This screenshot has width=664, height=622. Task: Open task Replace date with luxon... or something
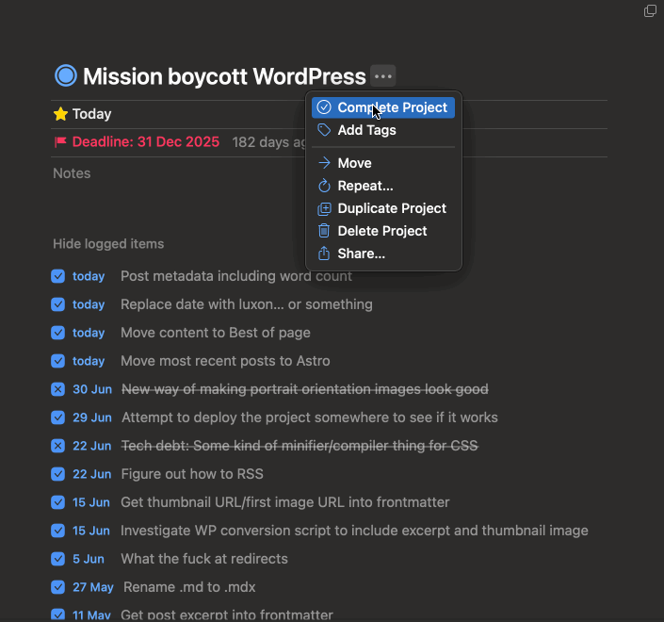[x=247, y=304]
